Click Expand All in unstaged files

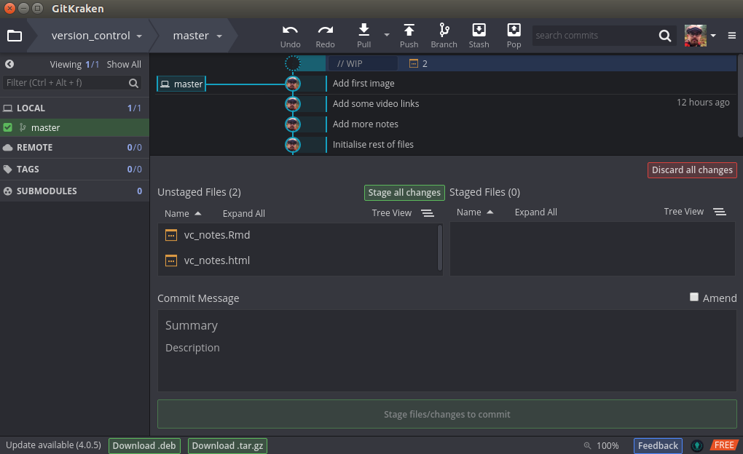(243, 213)
